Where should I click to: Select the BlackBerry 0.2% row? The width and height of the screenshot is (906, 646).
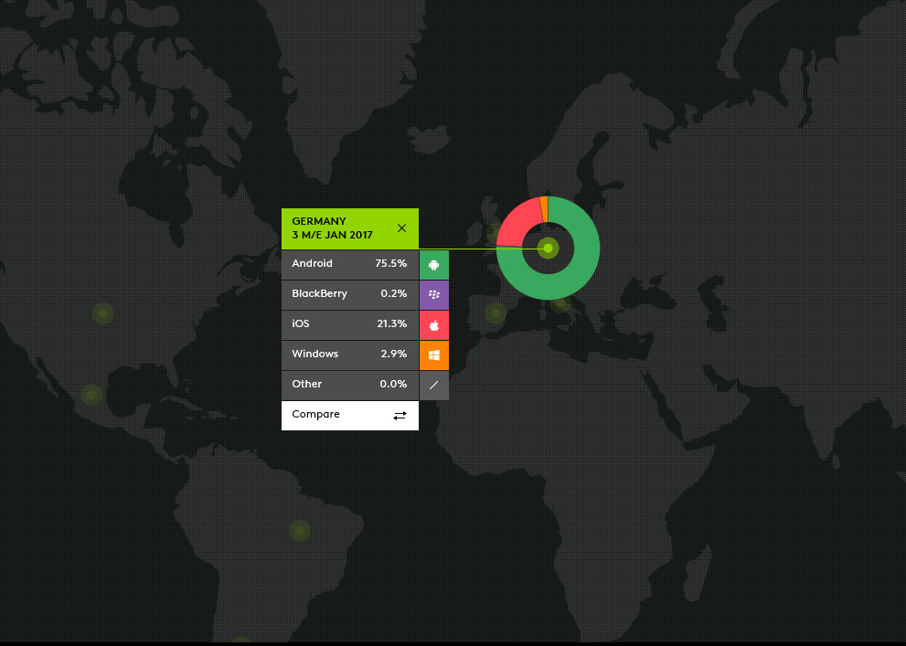[x=349, y=295]
